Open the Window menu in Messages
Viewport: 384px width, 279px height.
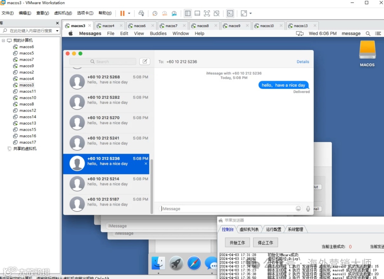[x=181, y=33]
